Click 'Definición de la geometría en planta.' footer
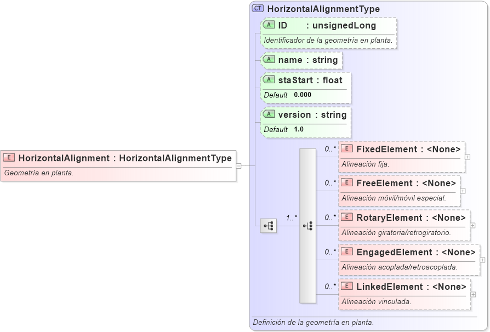Screen dimensions: 490x332 313,323
